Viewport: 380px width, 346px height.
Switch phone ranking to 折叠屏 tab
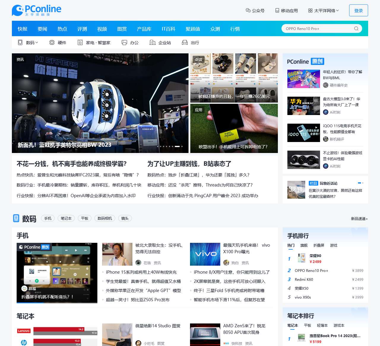click(319, 245)
